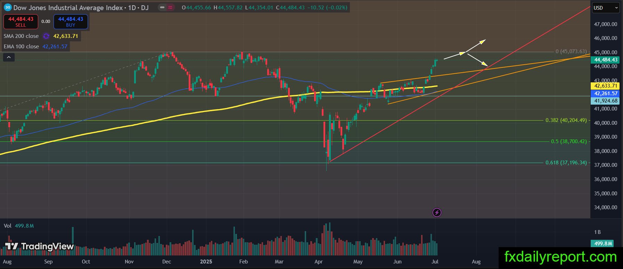Image resolution: width=623 pixels, height=269 pixels.
Task: Click the Nov label on time axis
Action: pos(129,262)
